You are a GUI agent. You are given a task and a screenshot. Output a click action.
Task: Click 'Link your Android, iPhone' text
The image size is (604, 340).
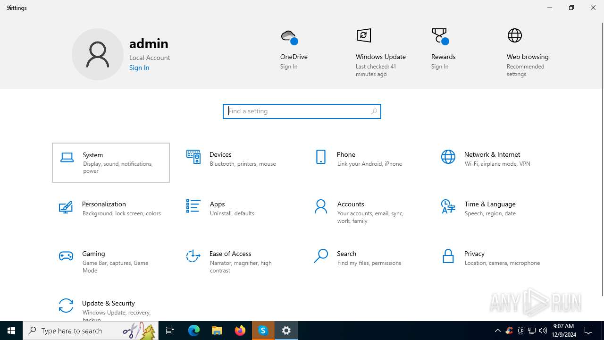369,164
